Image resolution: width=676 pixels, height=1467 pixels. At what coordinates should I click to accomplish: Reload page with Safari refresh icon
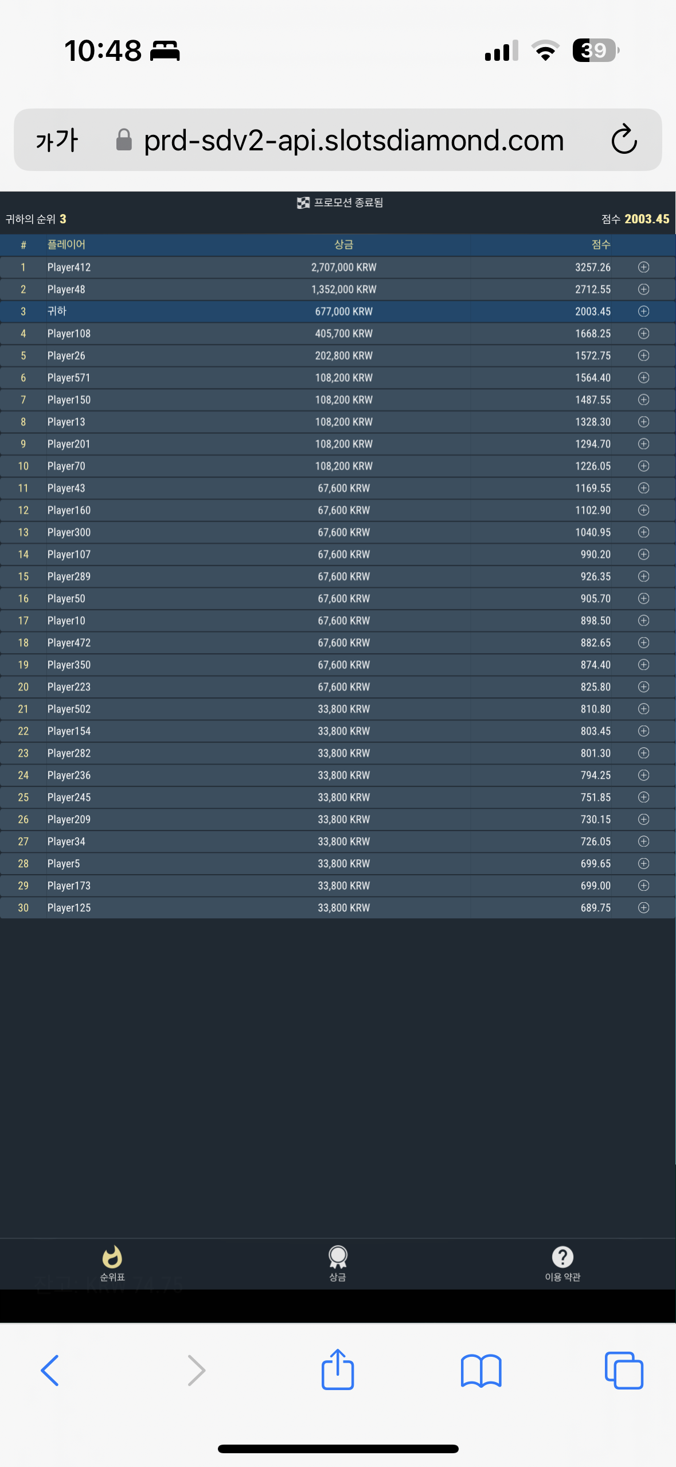pyautogui.click(x=624, y=139)
